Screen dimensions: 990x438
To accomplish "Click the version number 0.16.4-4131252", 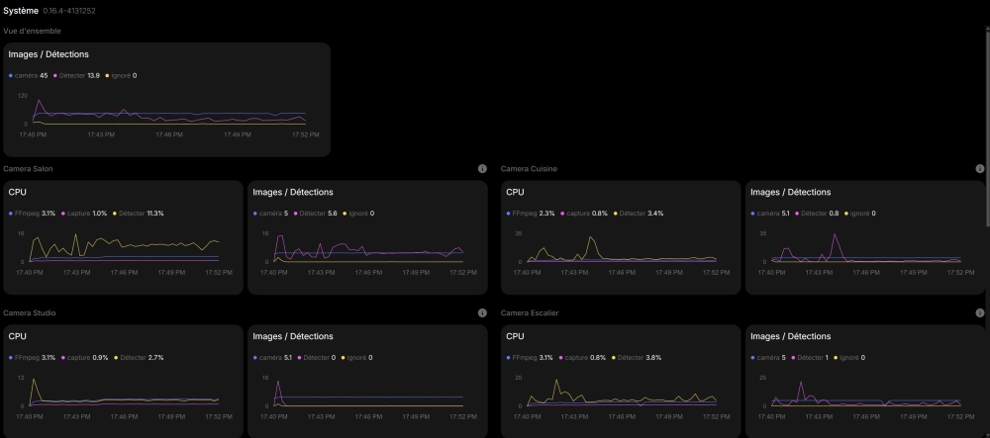I will tap(69, 11).
